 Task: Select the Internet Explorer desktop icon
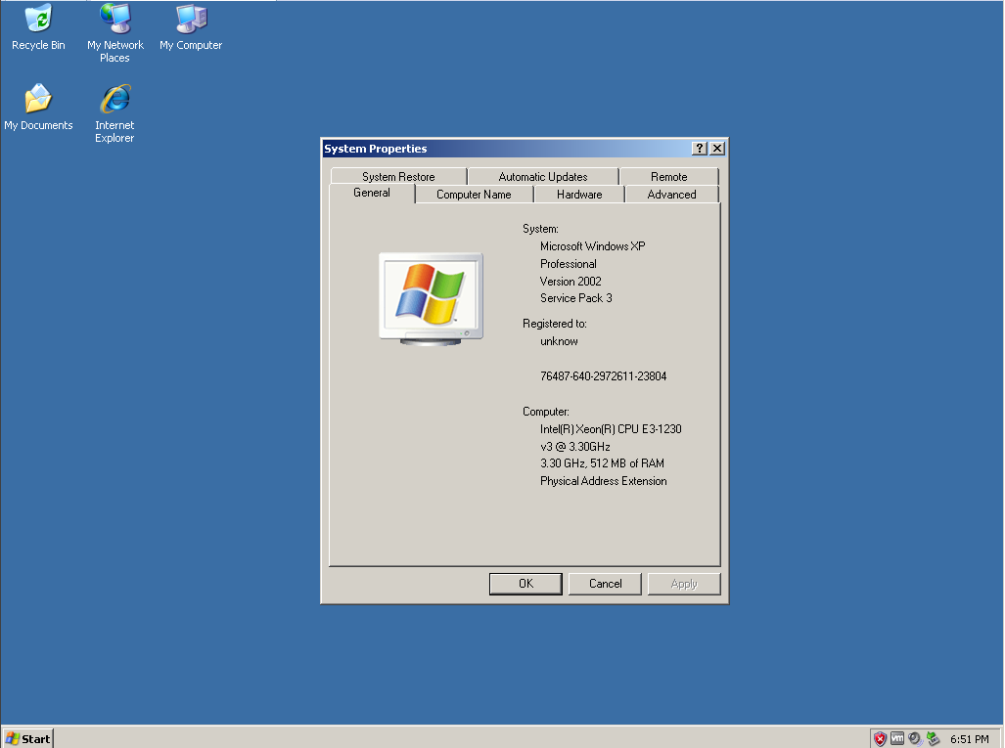[x=115, y=112]
